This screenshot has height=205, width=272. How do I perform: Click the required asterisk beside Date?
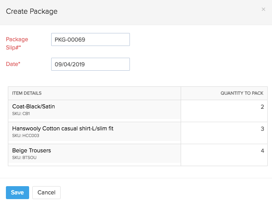point(19,64)
